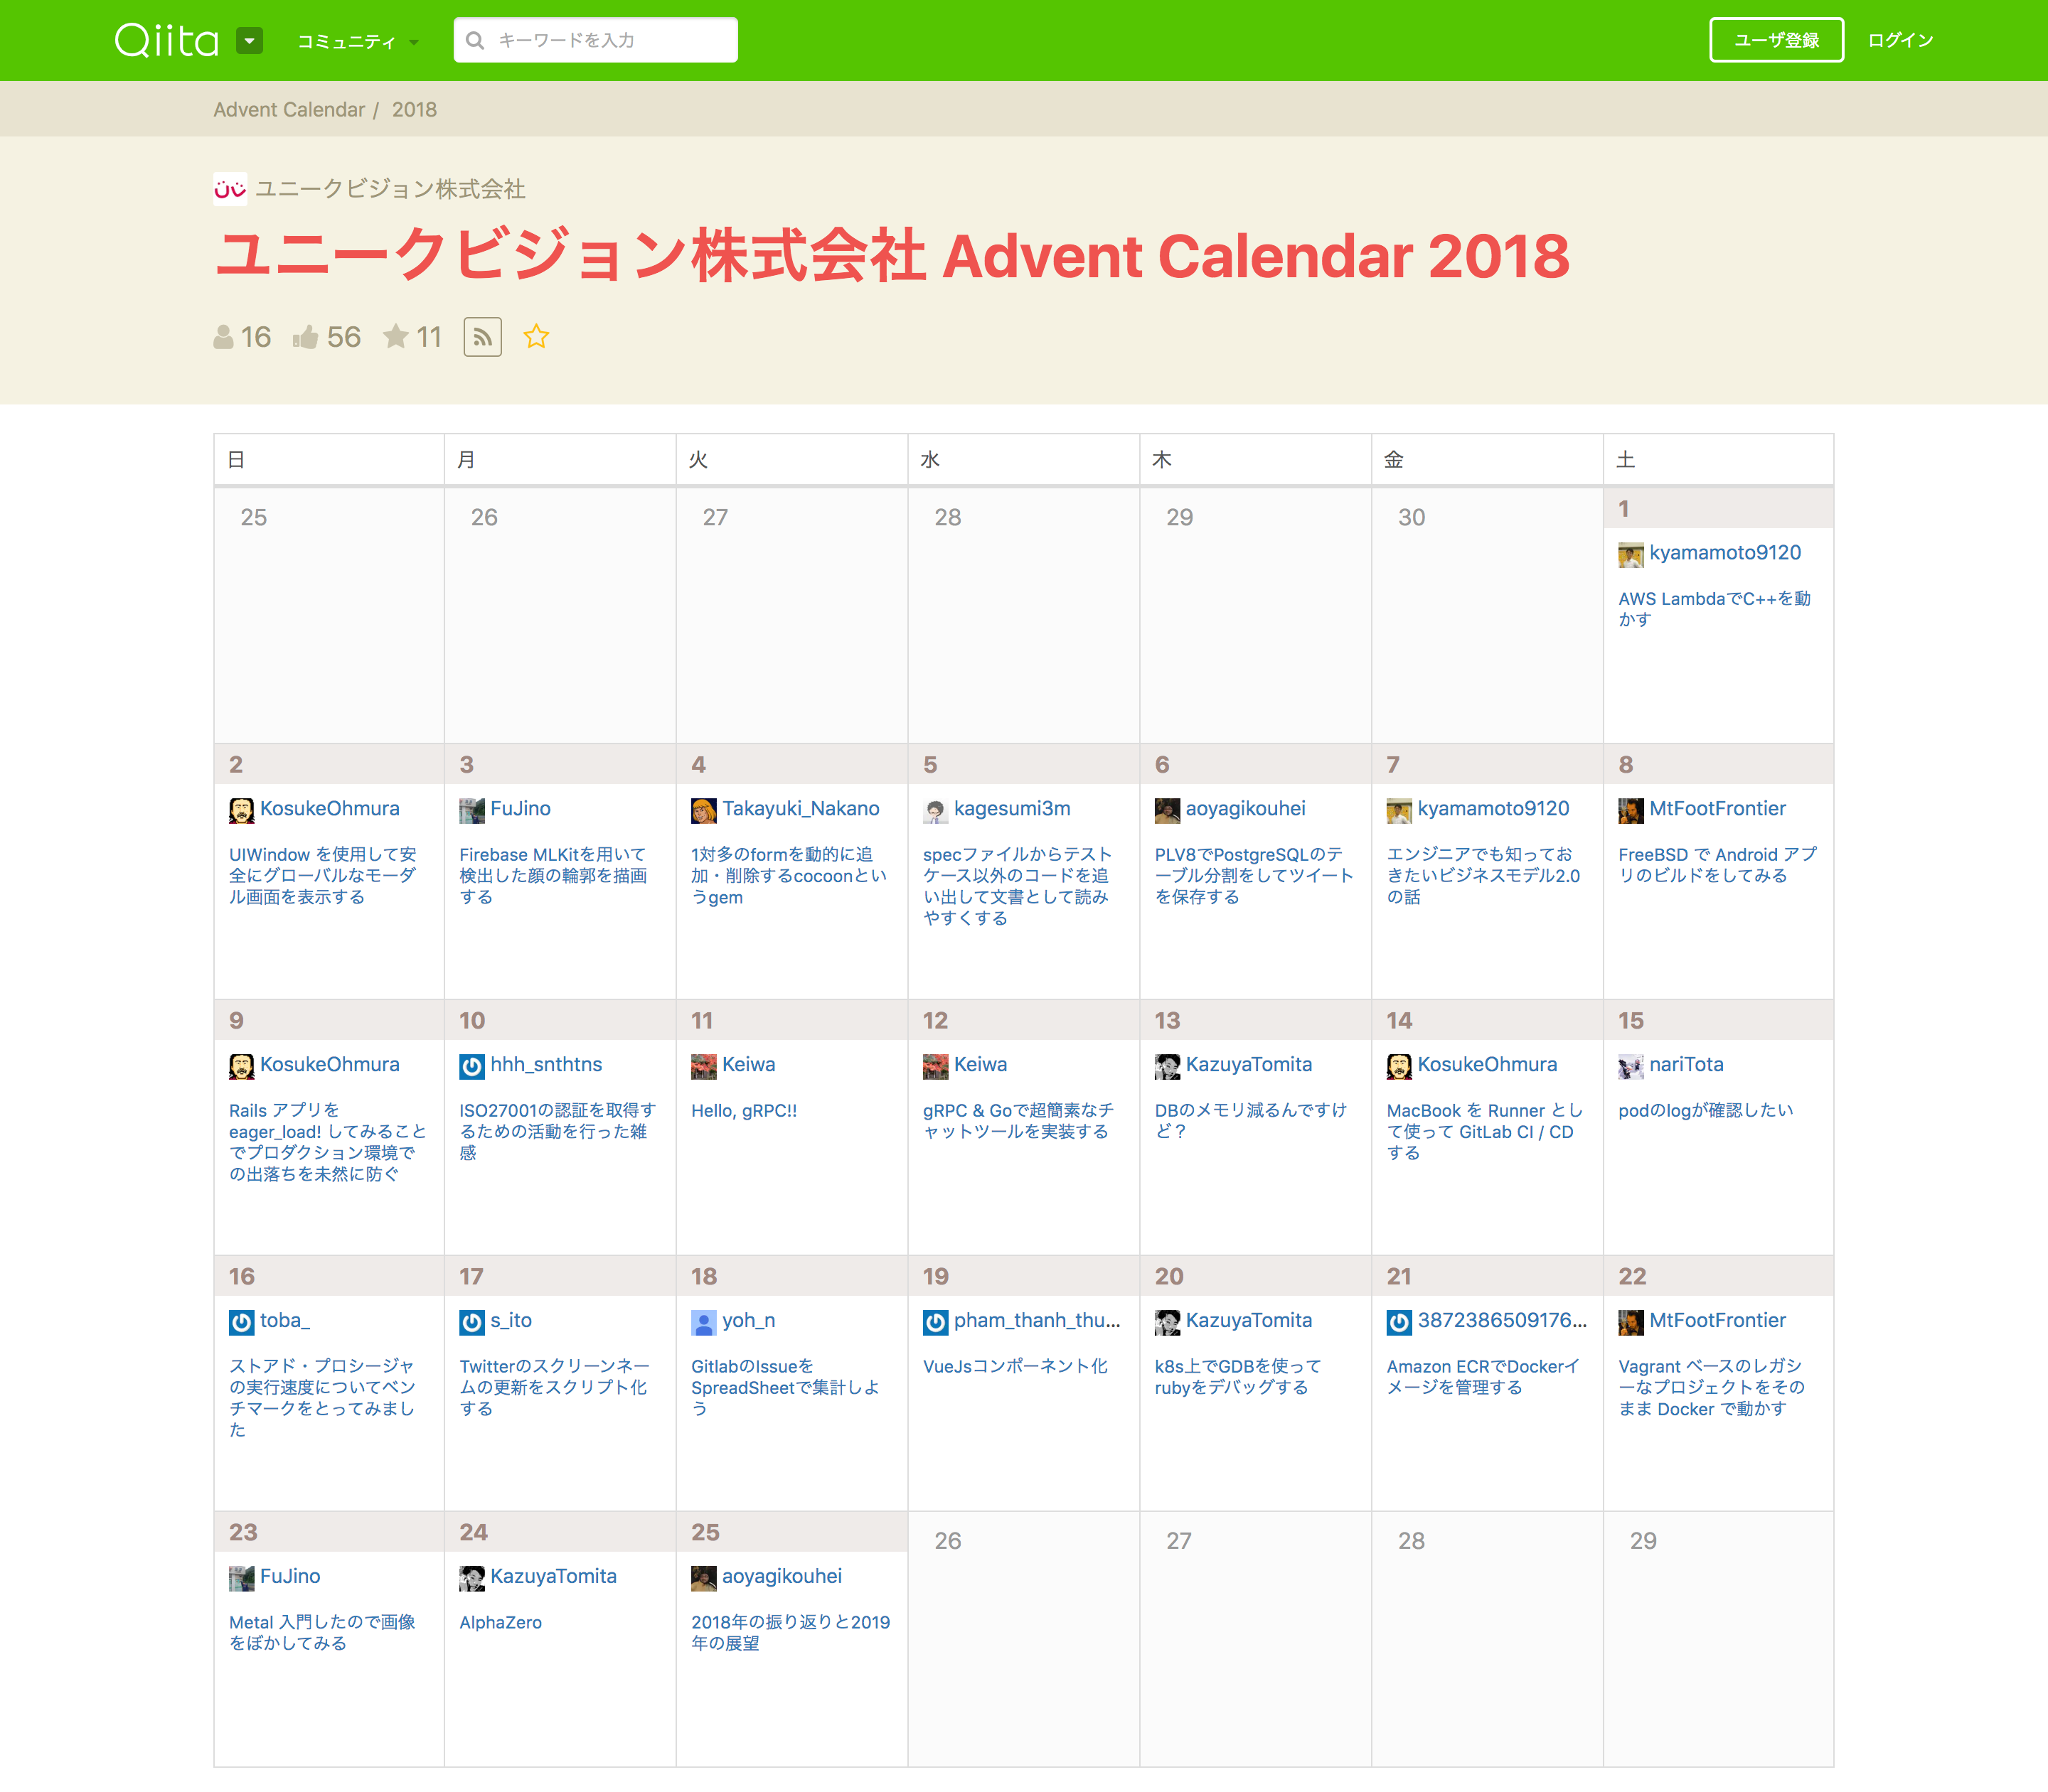Open the 2018 breadcrumb link

(x=414, y=110)
